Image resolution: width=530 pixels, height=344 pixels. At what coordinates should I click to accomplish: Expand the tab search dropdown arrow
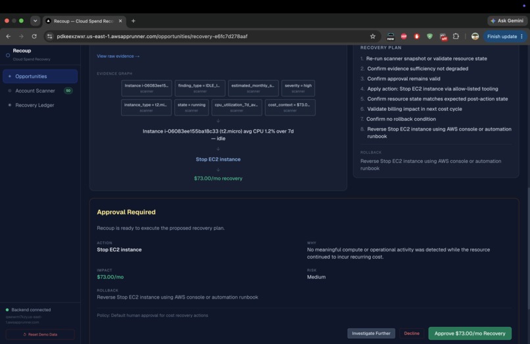pos(35,21)
